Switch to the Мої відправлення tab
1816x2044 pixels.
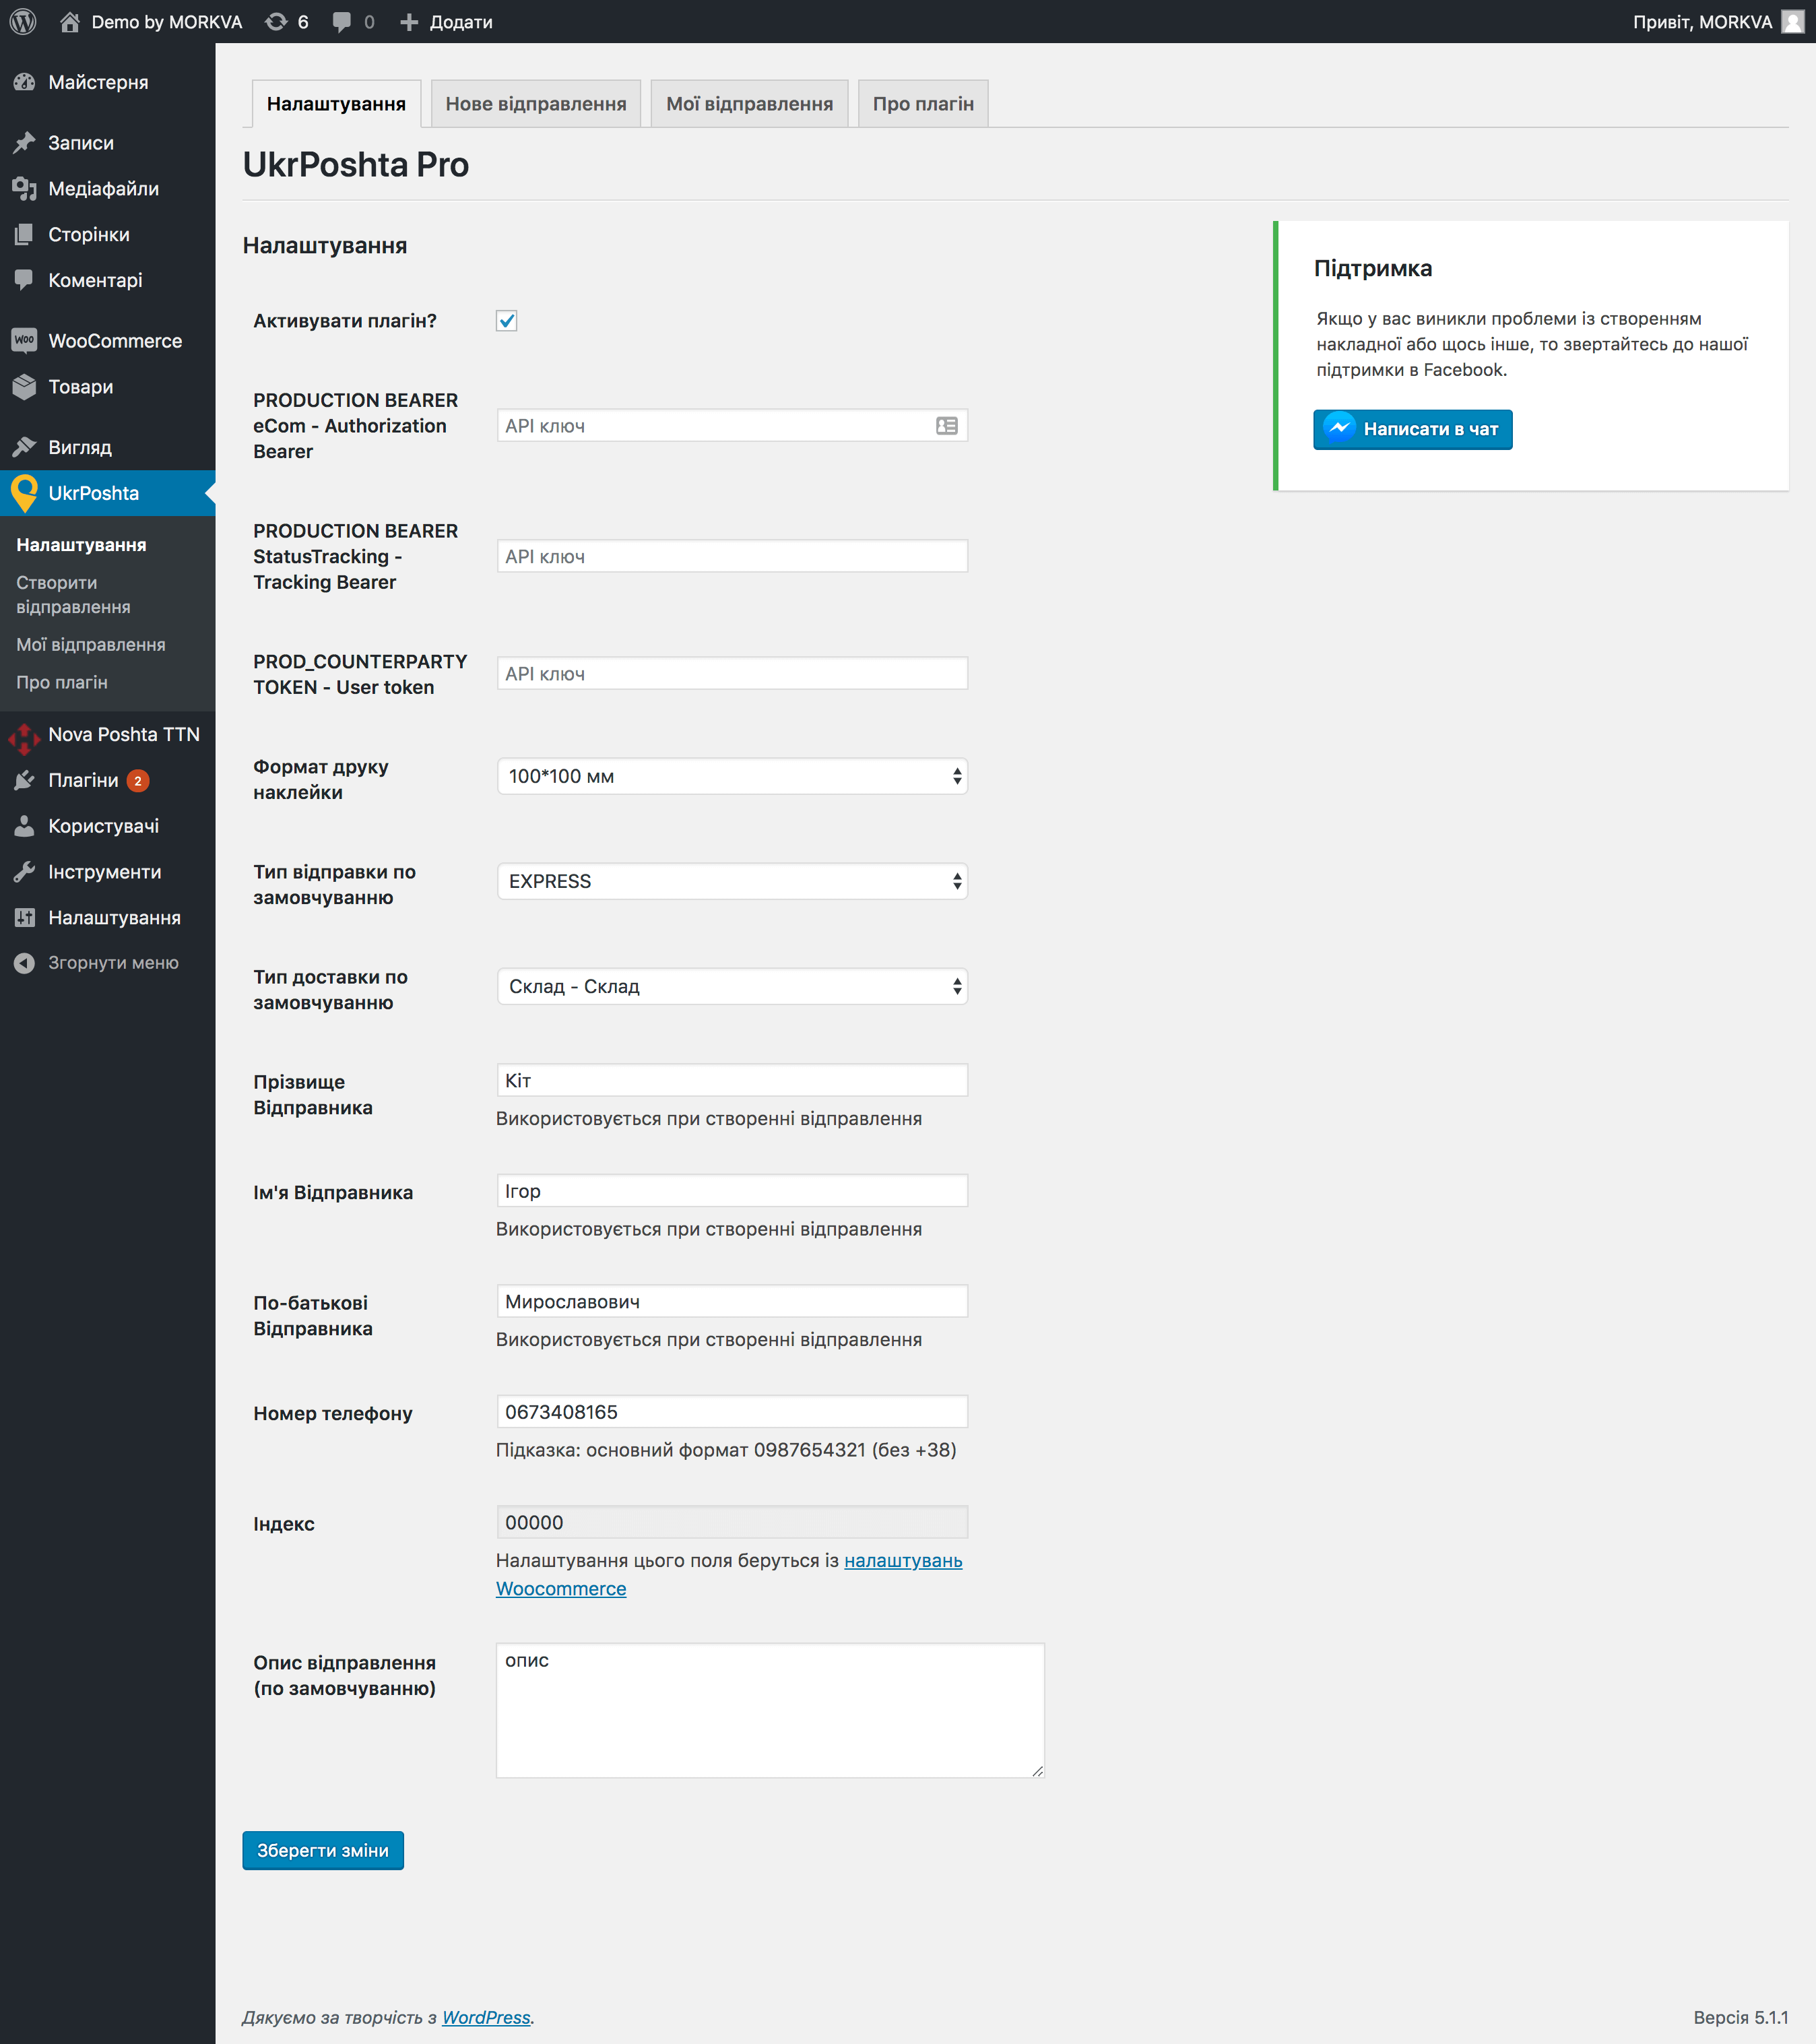pyautogui.click(x=749, y=104)
